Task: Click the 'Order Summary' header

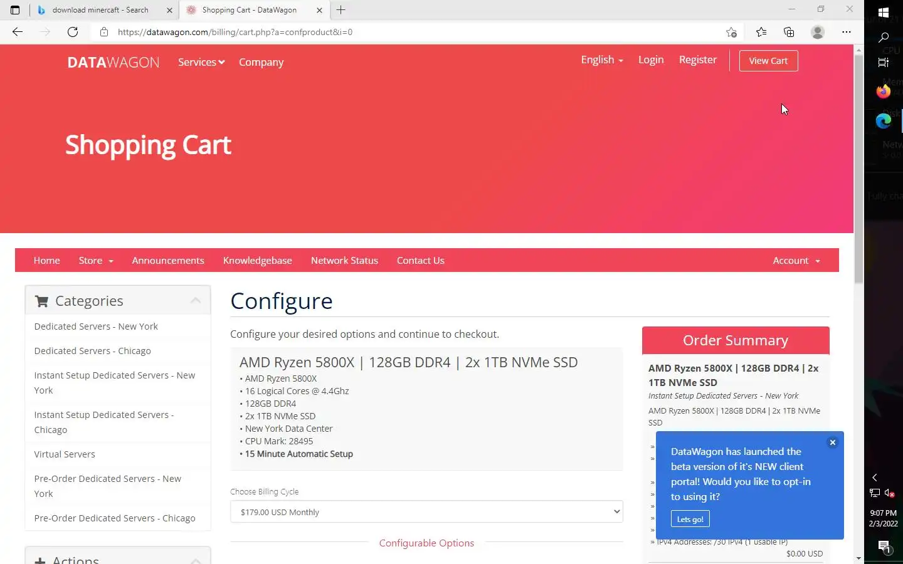Action: click(736, 340)
